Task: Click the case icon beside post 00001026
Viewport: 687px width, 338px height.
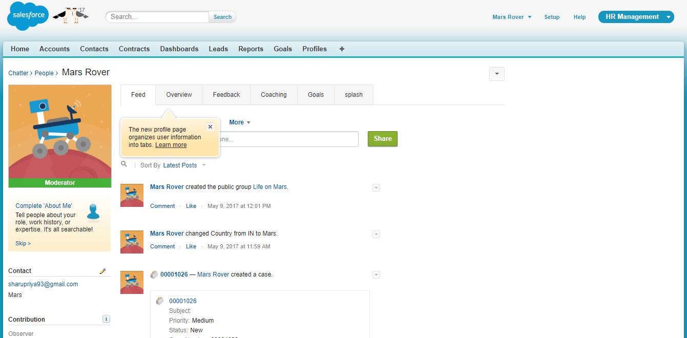Action: (x=154, y=274)
